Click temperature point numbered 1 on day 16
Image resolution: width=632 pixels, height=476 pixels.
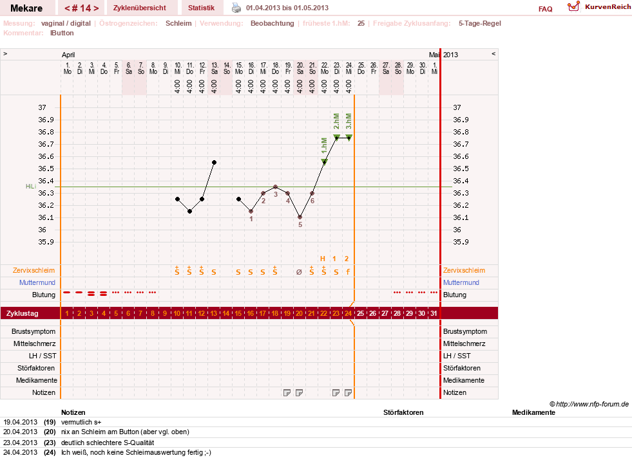251,211
